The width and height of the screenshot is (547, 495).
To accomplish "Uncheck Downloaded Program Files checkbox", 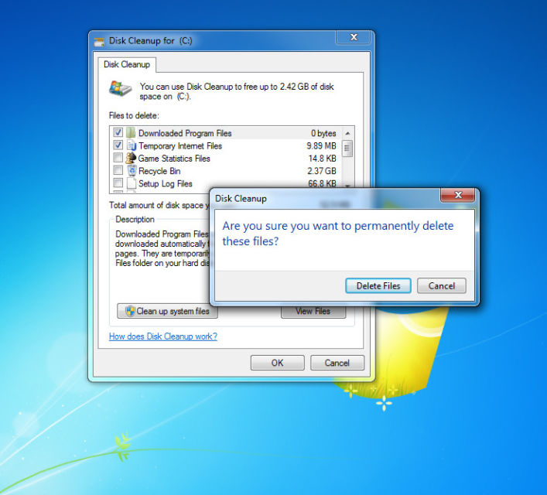I will [118, 132].
